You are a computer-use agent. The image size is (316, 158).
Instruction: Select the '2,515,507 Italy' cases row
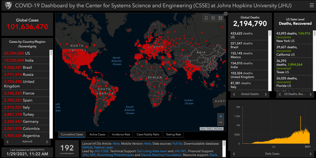[26, 107]
